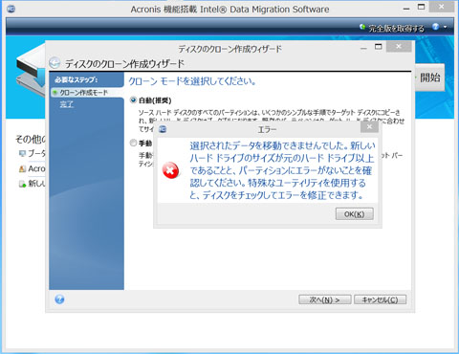
Task: Click OK(K) in the error dialog
Action: [354, 214]
